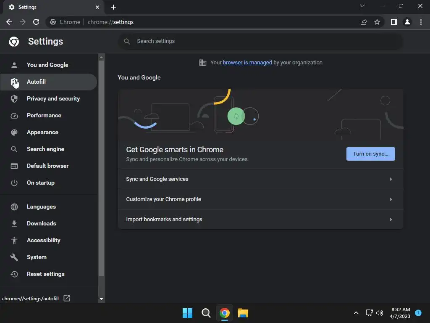
Task: Click the Chrome site info chip in address bar
Action: click(x=65, y=22)
